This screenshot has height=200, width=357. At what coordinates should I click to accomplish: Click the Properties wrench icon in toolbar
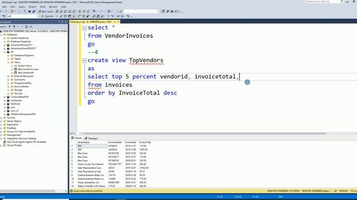coord(168,11)
